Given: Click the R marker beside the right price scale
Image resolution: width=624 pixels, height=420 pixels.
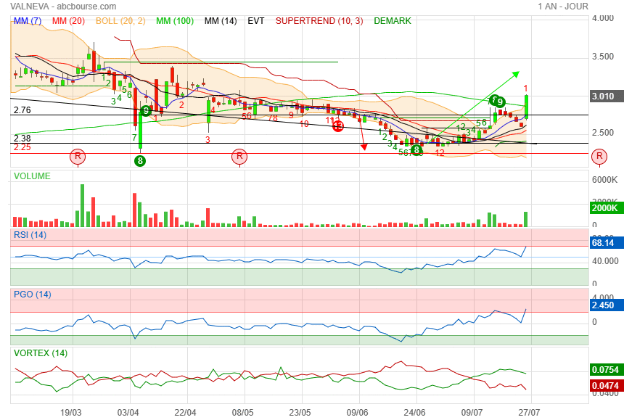Looking at the screenshot, I should (x=599, y=156).
